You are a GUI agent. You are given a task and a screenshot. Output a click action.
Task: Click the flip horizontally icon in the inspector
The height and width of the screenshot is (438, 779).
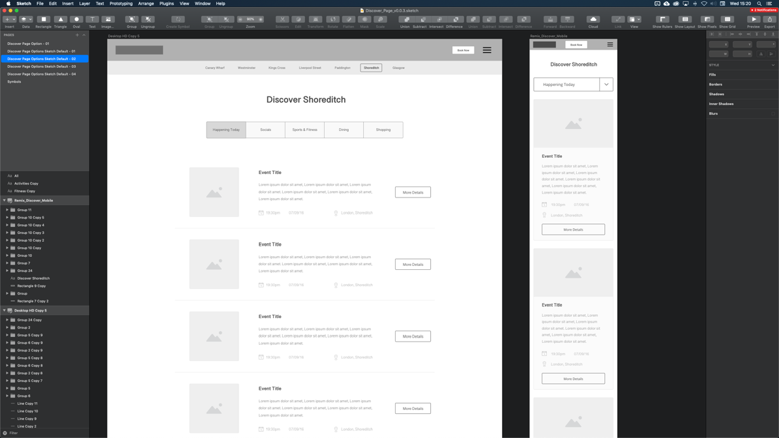pos(761,53)
